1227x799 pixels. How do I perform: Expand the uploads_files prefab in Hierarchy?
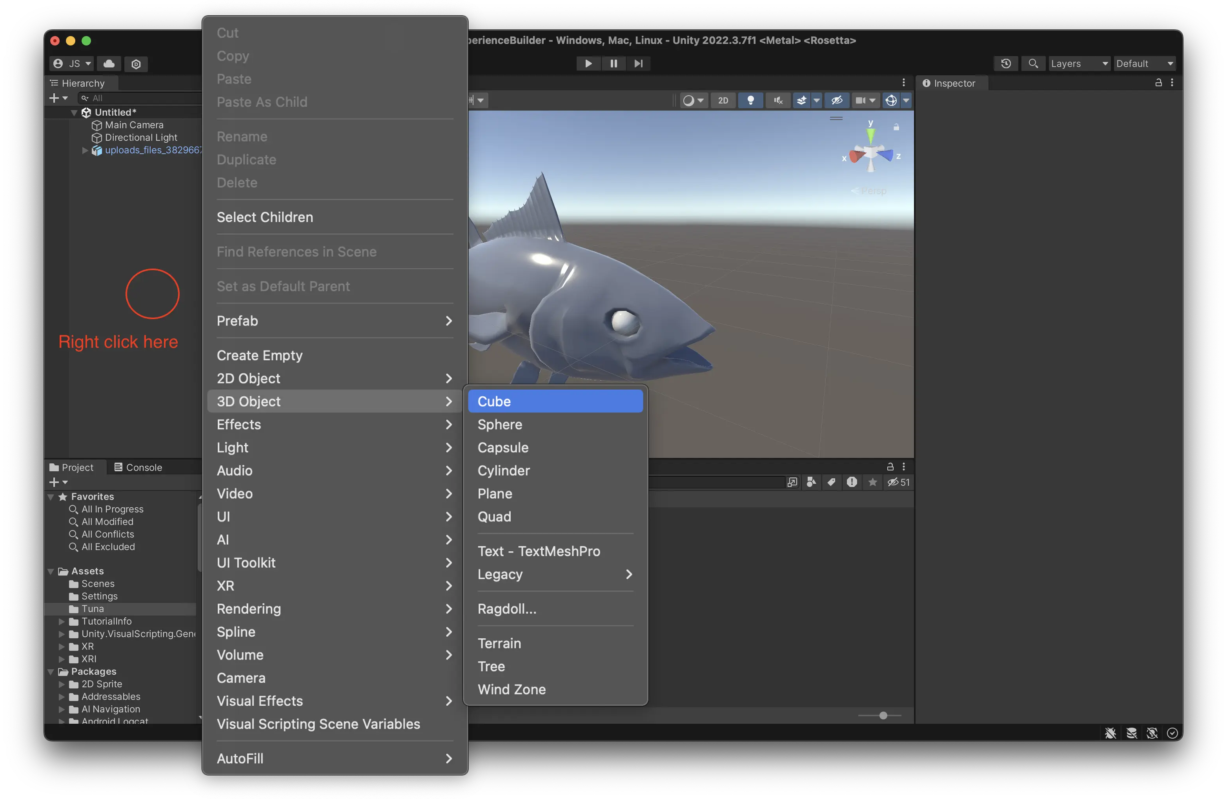(x=85, y=151)
